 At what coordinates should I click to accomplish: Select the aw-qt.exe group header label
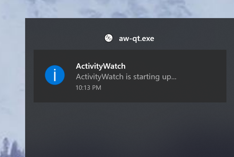137,39
